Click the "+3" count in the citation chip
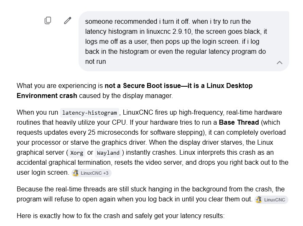 [x=106, y=173]
